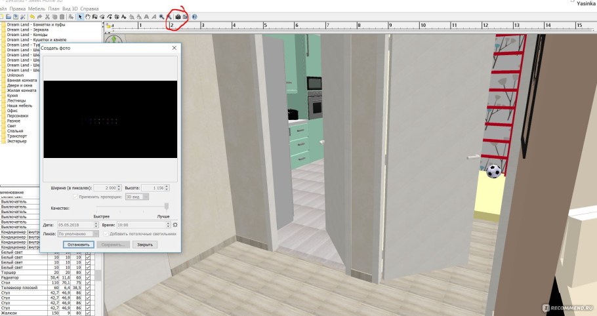Open the Мебель menu
Viewport: 597px width, 316px height.
point(37,9)
